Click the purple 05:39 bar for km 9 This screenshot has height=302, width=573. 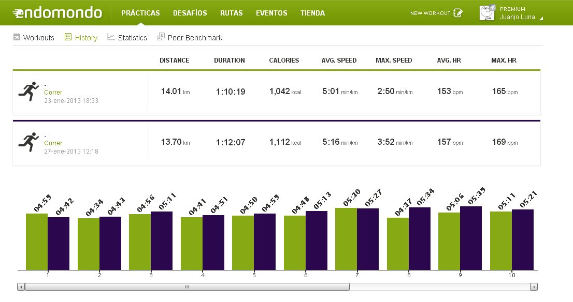click(x=471, y=238)
